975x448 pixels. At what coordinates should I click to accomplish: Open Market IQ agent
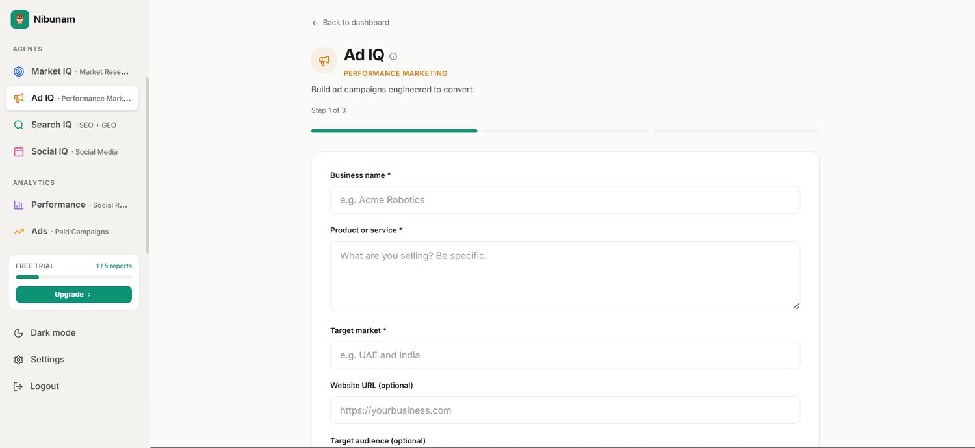[72, 71]
